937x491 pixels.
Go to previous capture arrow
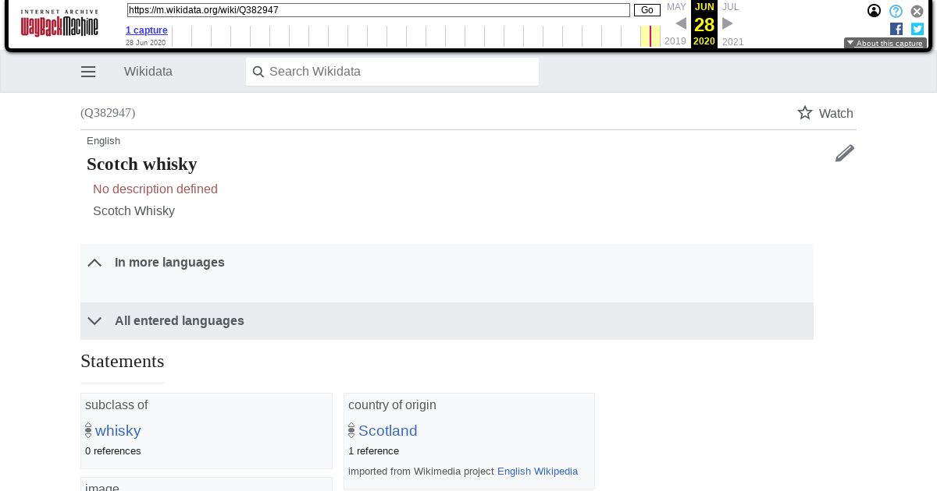click(681, 23)
